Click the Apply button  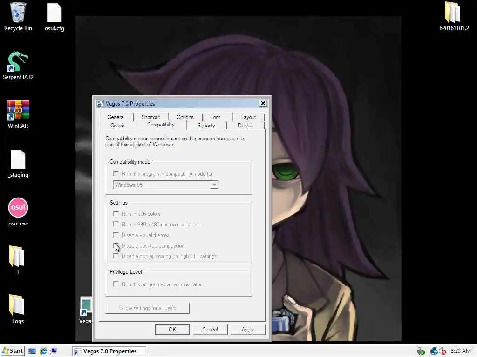248,330
